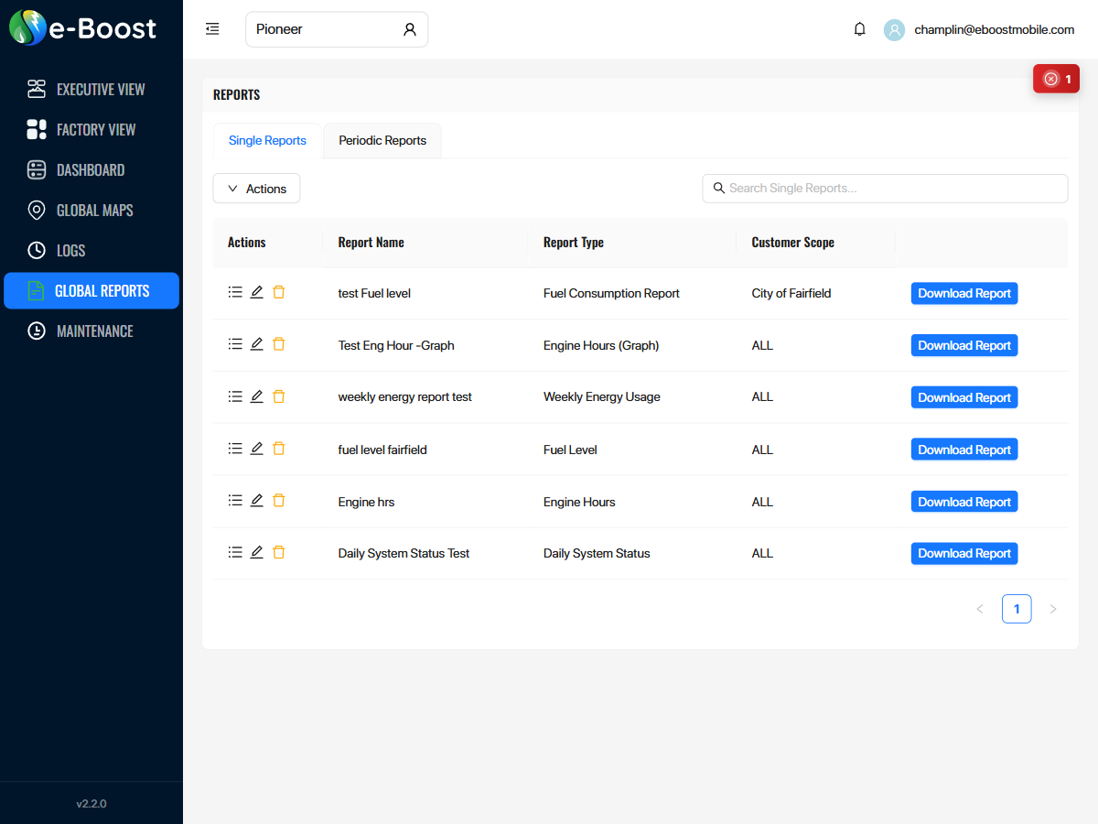Image resolution: width=1098 pixels, height=824 pixels.
Task: Open the Actions dropdown
Action: pyautogui.click(x=256, y=188)
